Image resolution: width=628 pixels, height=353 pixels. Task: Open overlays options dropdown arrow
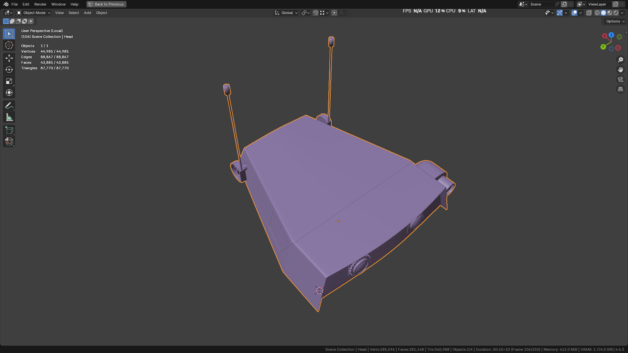pos(581,13)
